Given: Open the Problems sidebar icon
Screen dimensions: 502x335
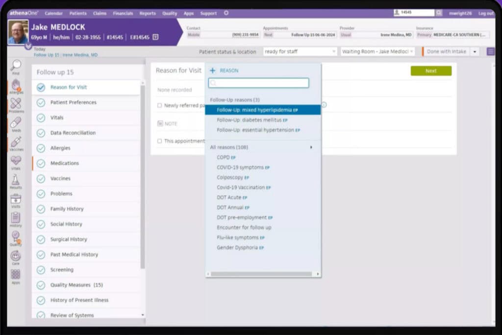Looking at the screenshot, I should point(16,104).
